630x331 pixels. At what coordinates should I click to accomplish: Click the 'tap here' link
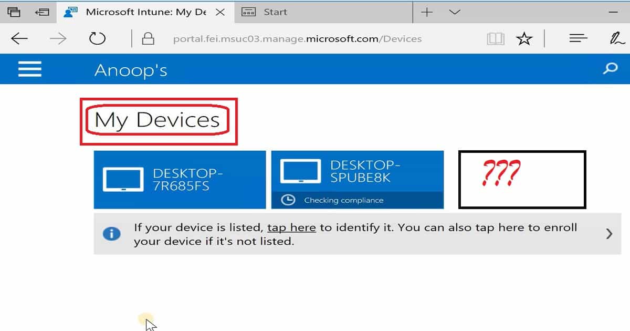(291, 228)
